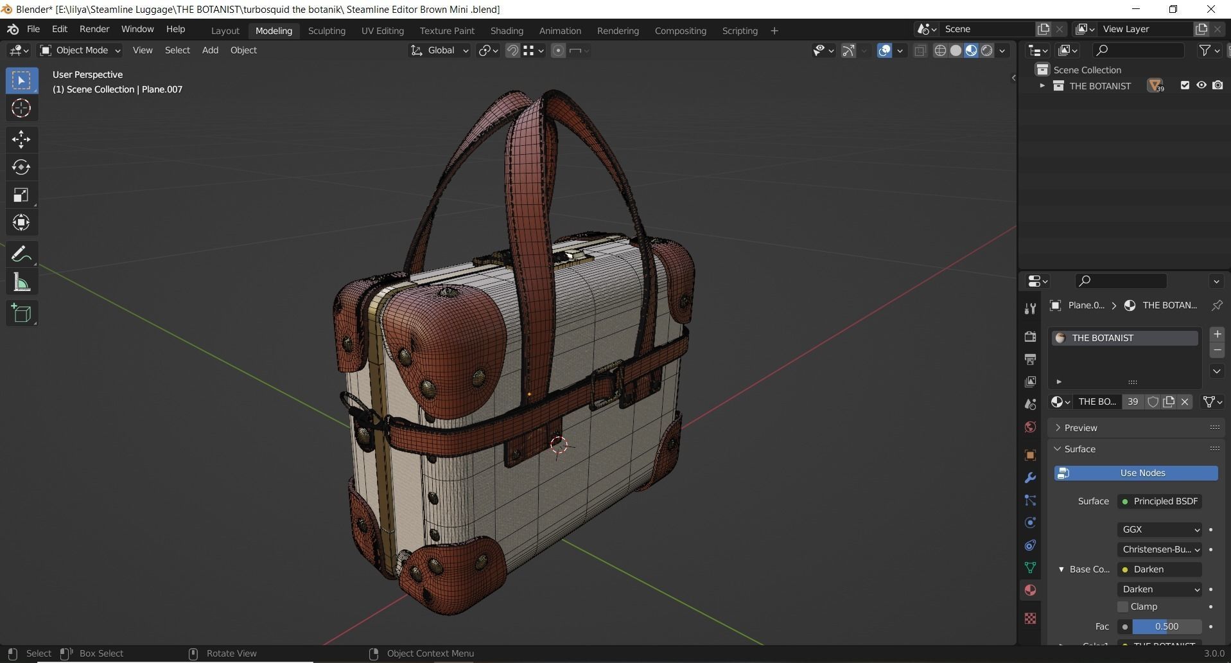The image size is (1231, 663).
Task: Expand THE BOTANIST collection tree
Action: pyautogui.click(x=1042, y=85)
